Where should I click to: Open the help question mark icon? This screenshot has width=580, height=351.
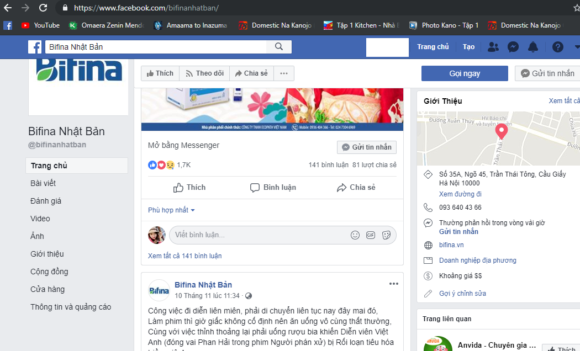point(558,47)
